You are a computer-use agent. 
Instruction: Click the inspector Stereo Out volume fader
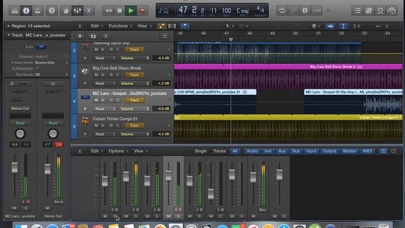pyautogui.click(x=47, y=169)
